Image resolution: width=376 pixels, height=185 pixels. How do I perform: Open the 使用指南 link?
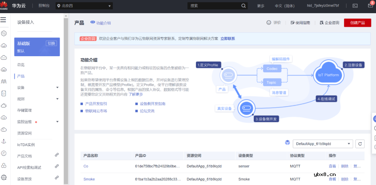tap(300, 23)
